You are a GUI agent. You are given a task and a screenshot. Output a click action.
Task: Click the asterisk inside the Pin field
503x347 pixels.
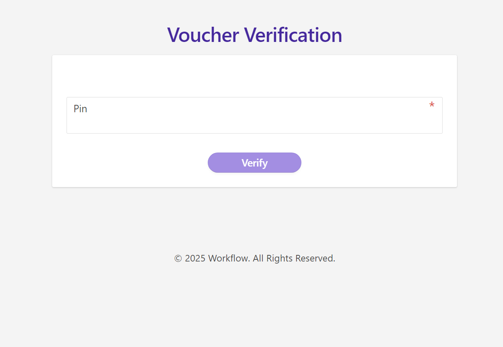click(432, 106)
